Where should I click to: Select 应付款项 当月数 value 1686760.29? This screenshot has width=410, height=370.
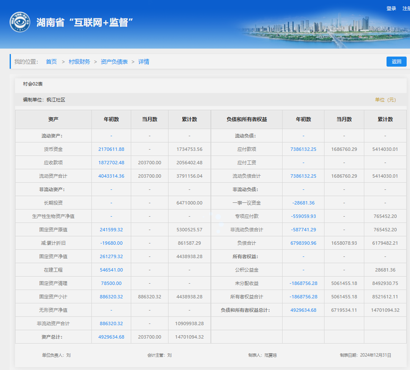coord(344,149)
